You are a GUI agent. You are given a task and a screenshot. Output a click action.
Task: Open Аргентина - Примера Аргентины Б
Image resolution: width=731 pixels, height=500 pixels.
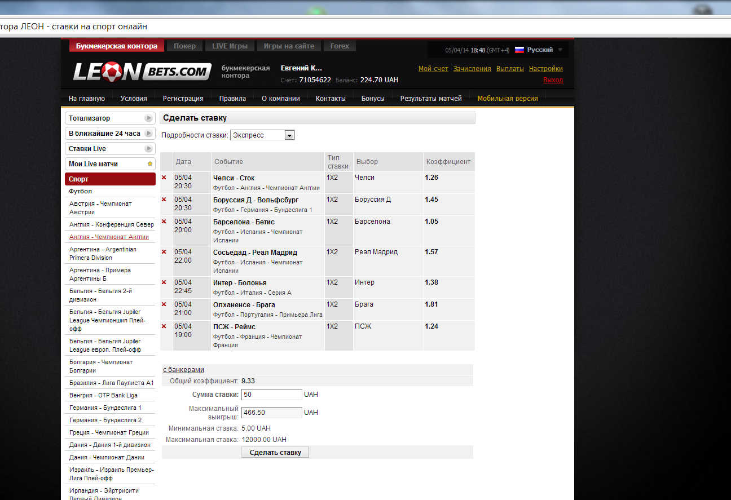(100, 275)
